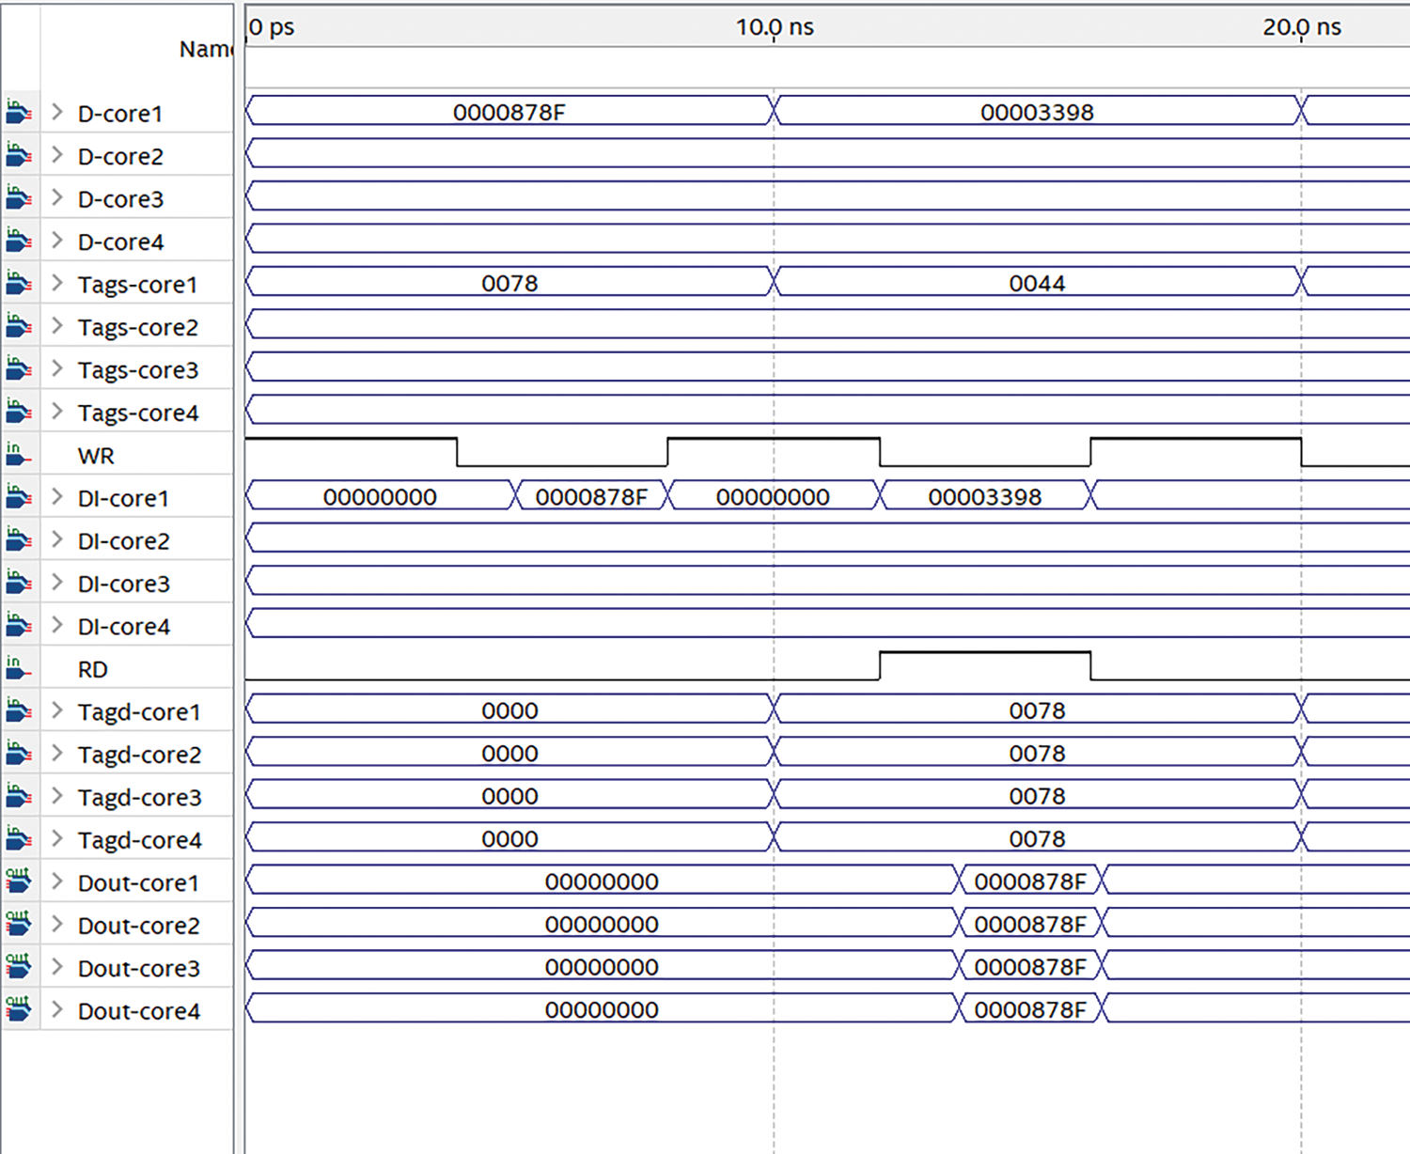
Task: Click the 20.0 ns mark on timeline
Action: coord(1302,27)
